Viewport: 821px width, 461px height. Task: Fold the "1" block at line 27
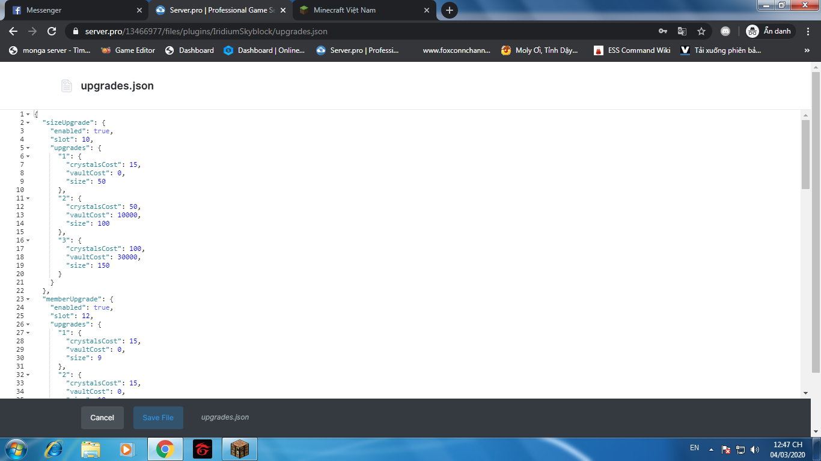[28, 333]
